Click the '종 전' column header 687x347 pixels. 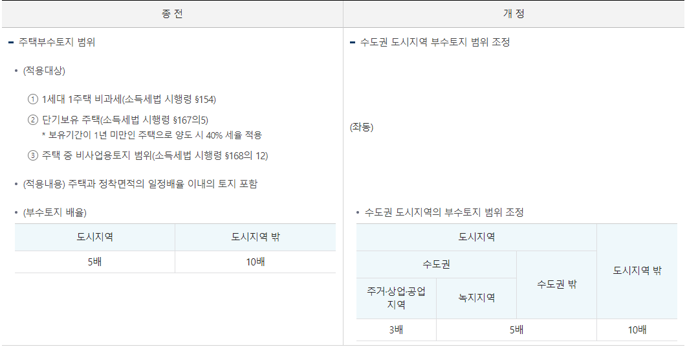172,14
